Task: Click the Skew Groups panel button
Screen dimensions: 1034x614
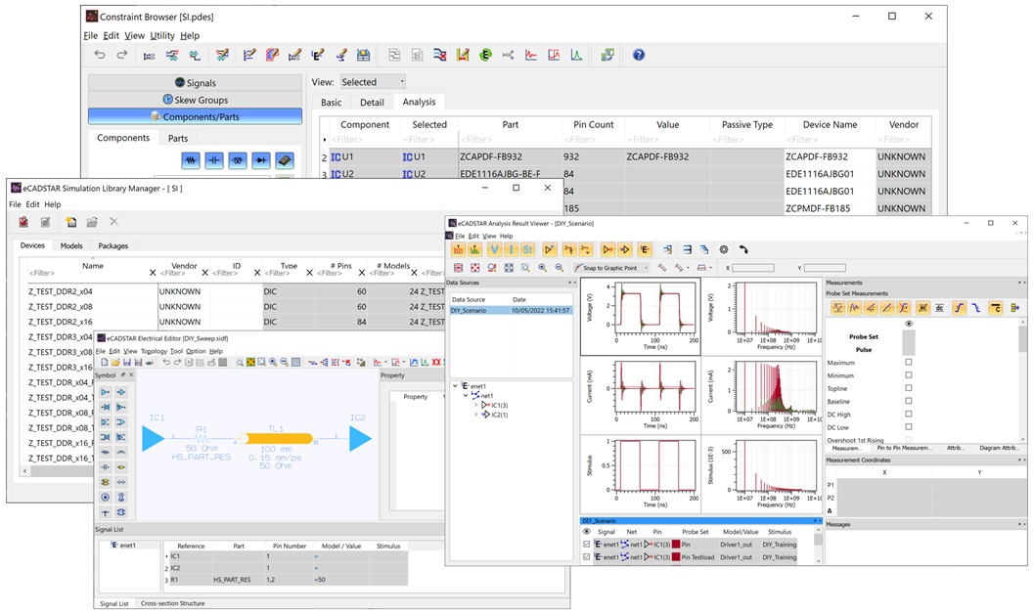Action: (x=196, y=100)
